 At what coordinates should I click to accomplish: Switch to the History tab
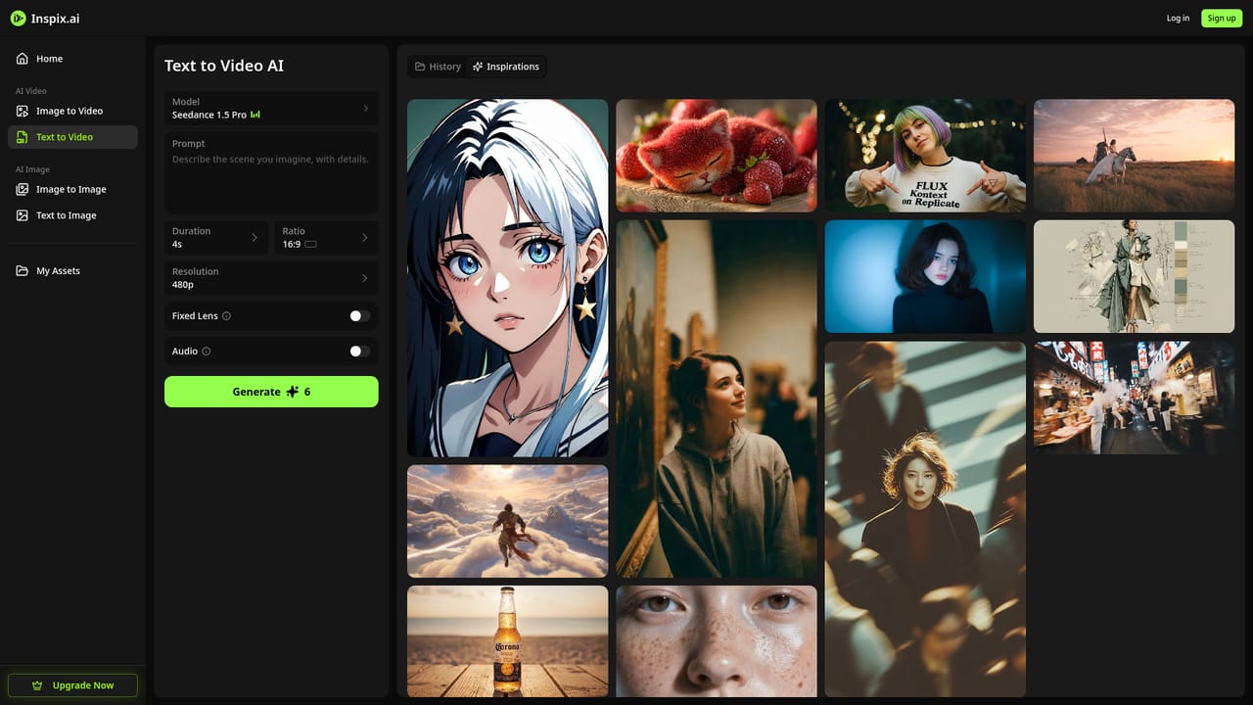pos(438,67)
